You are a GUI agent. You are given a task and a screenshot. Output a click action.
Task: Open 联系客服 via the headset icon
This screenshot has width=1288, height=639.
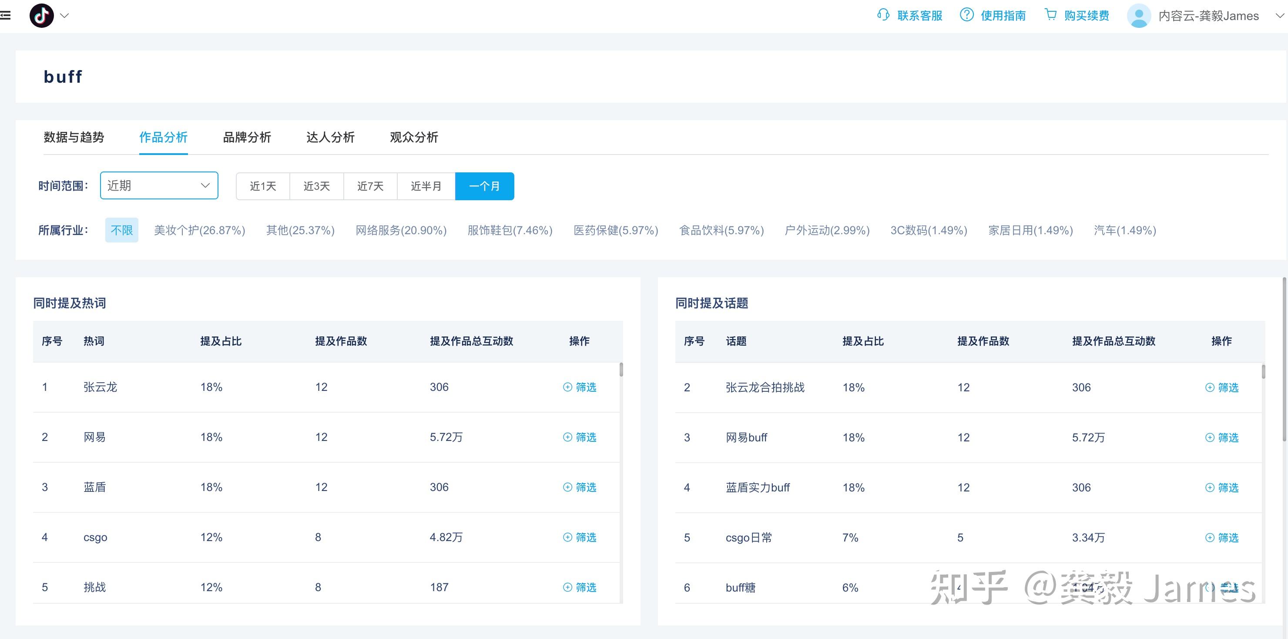coord(882,16)
